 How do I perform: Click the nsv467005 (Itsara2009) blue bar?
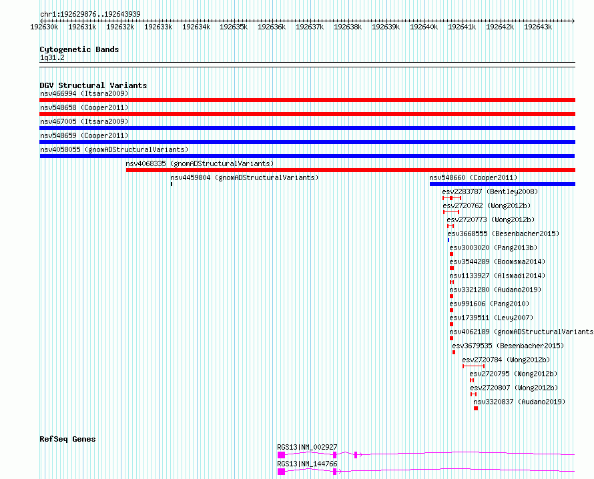(x=307, y=128)
